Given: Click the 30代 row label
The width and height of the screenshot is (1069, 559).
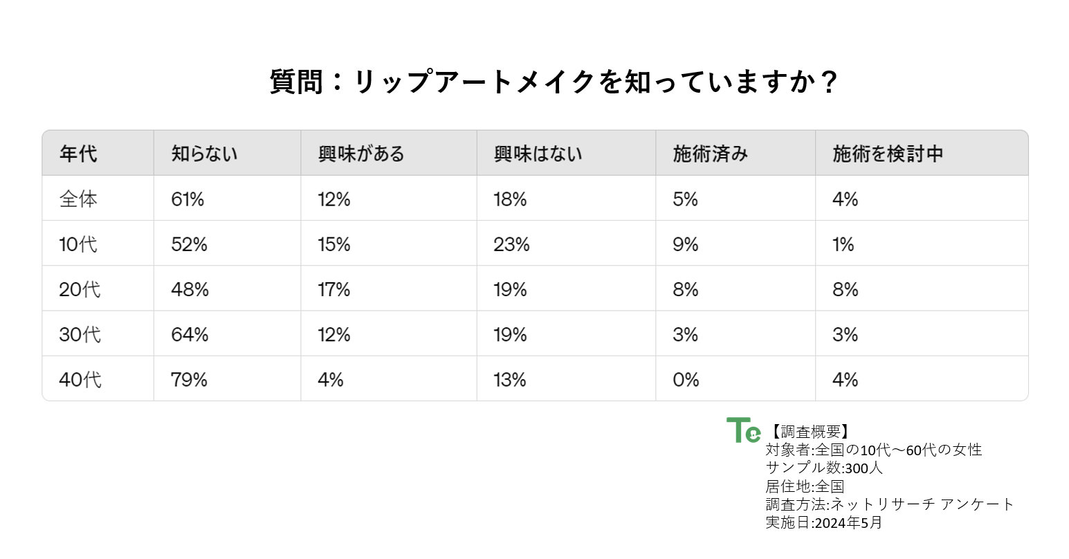Looking at the screenshot, I should pos(80,335).
